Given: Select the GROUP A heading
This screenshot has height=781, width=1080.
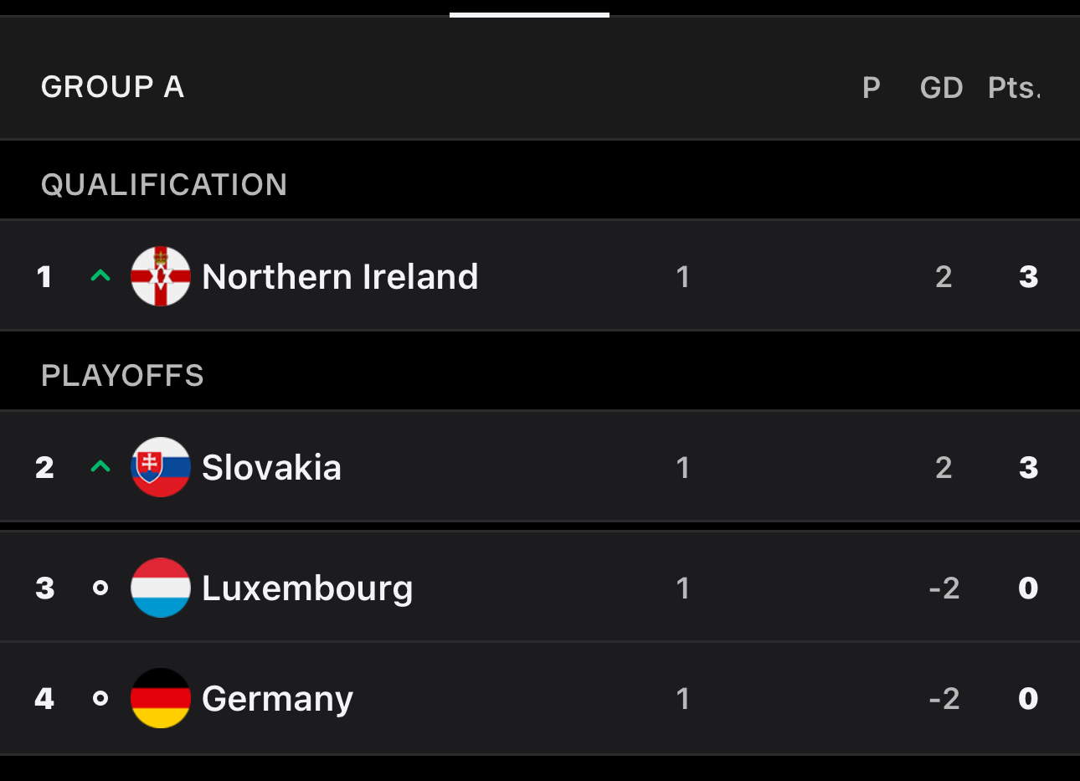Looking at the screenshot, I should tap(112, 87).
